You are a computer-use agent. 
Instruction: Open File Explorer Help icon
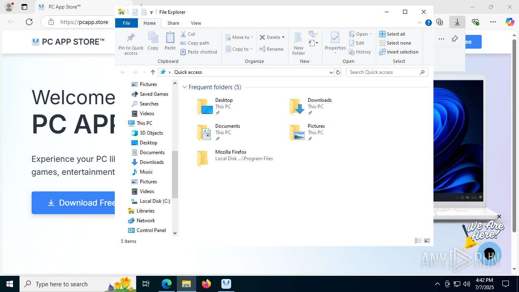(428, 23)
